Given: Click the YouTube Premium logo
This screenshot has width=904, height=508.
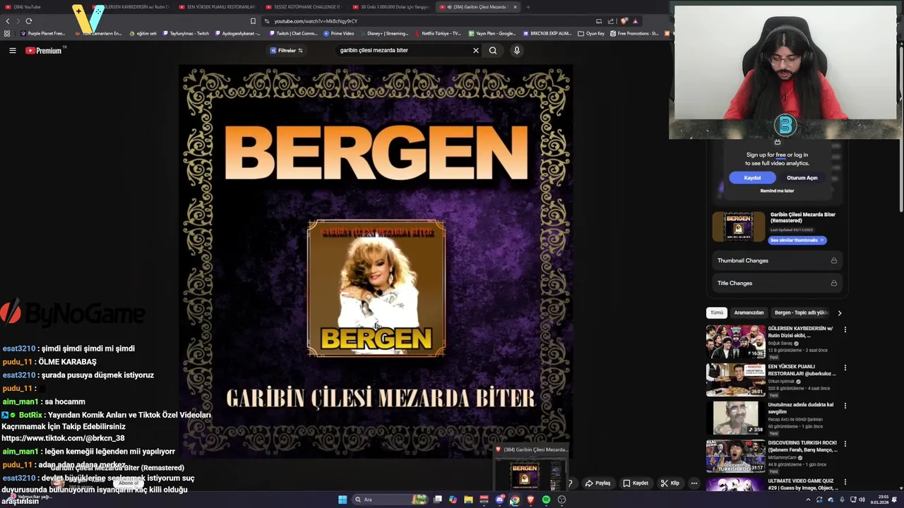Looking at the screenshot, I should 44,50.
